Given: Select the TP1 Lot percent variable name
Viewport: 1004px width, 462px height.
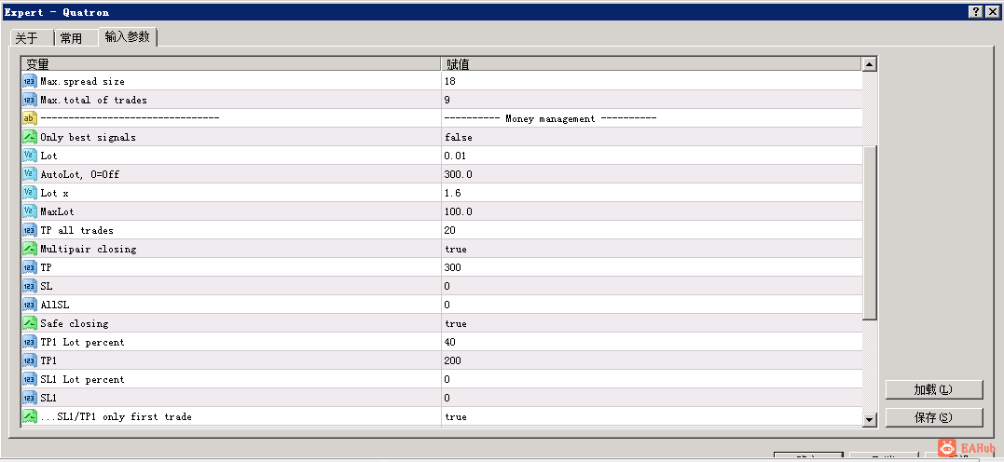Looking at the screenshot, I should [83, 343].
